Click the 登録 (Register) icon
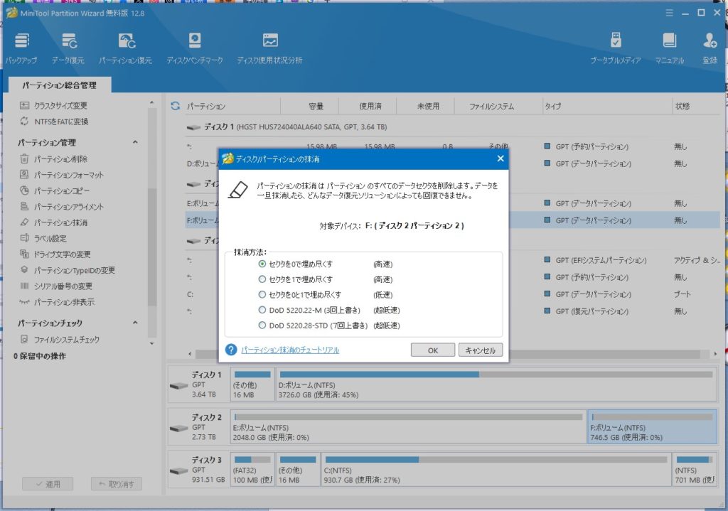Screen dimensions: 728x511 pyautogui.click(x=710, y=48)
